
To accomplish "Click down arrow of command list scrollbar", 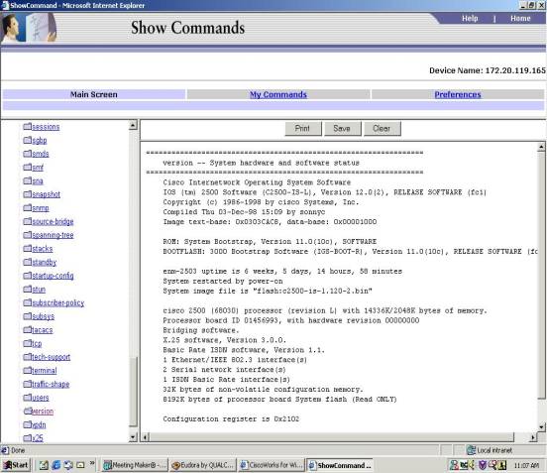I will 133,436.
